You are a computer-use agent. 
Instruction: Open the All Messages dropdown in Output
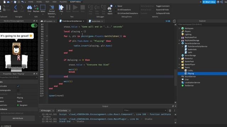(47, 110)
